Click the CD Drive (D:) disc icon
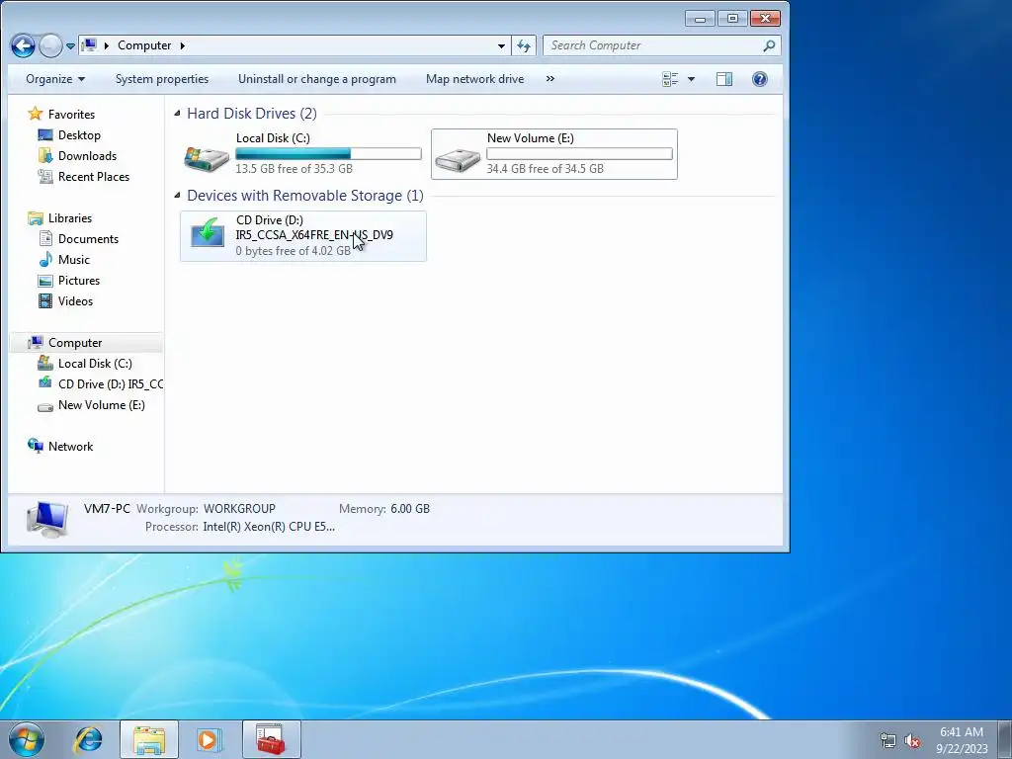 (x=208, y=233)
